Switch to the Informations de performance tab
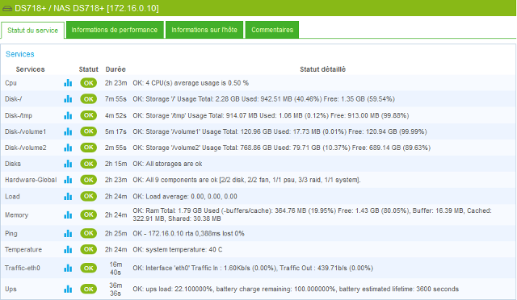The width and height of the screenshot is (517, 300). pos(115,30)
